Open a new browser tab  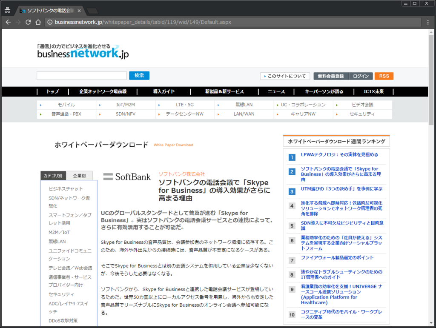click(x=92, y=11)
